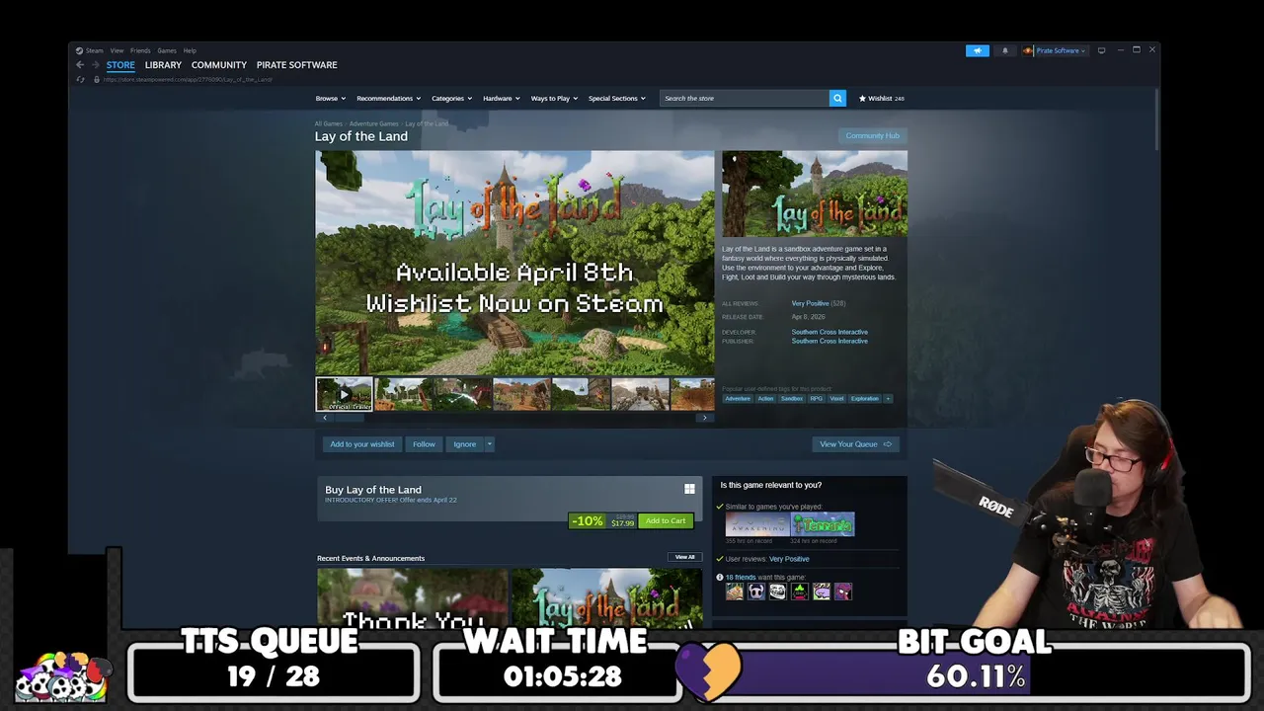Screen dimensions: 1264x711
Task: Click the padlock icon beside the URL
Action: (97, 79)
